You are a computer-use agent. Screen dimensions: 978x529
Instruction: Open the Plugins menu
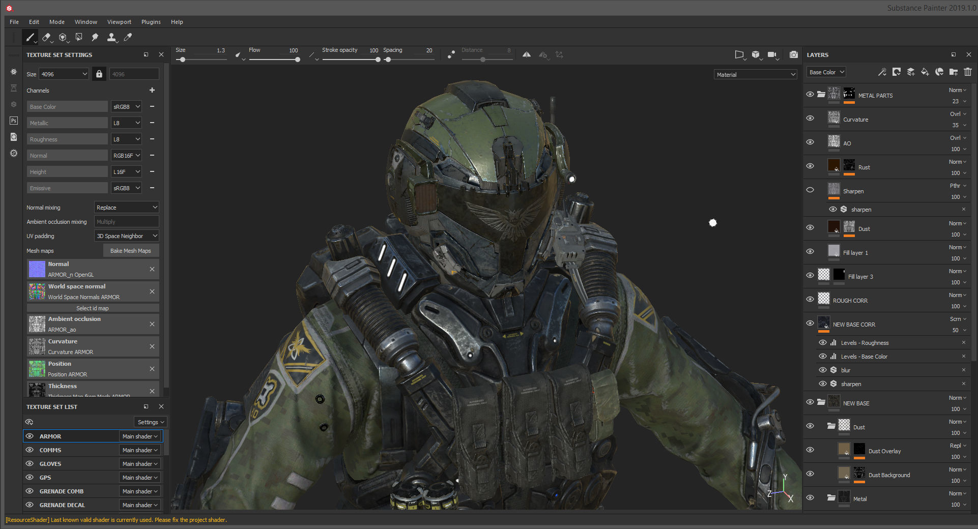(x=151, y=22)
